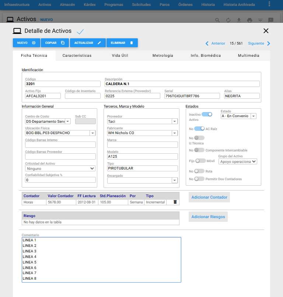
Task: Open the Estado dropdown arrow
Action: (x=254, y=116)
